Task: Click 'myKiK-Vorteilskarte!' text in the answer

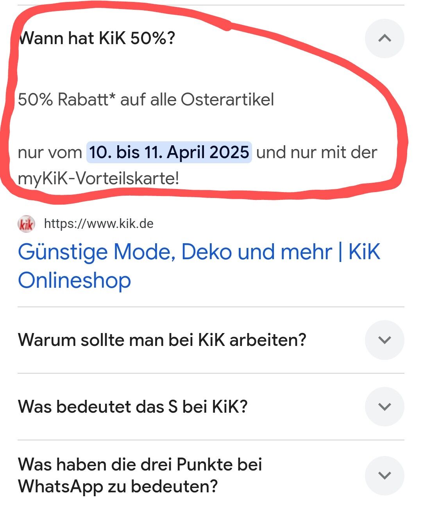Action: 98,179
